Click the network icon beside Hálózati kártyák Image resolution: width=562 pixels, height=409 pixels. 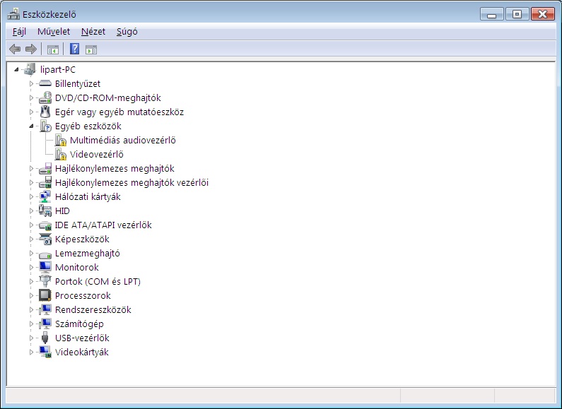[x=45, y=196]
